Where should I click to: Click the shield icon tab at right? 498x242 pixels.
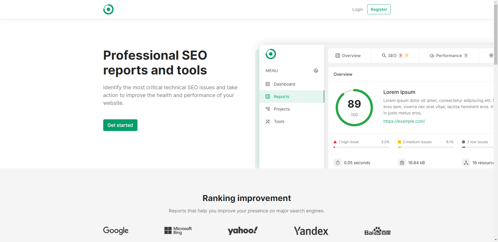[x=491, y=56]
